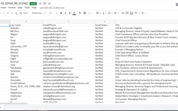Increase decimal places
Screen dimensions: 178x111
(21, 13)
